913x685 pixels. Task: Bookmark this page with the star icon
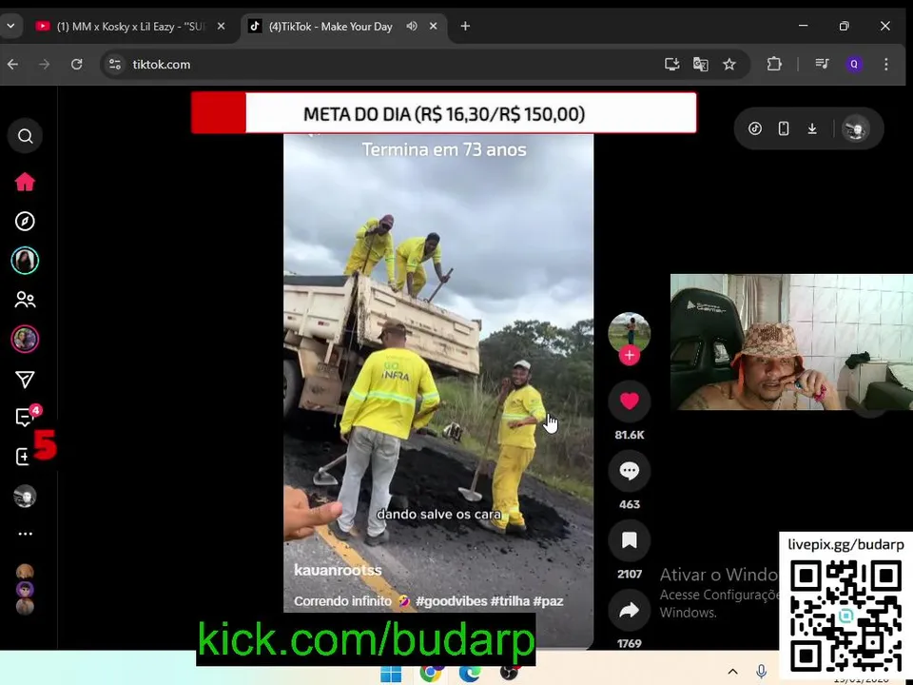tap(729, 64)
